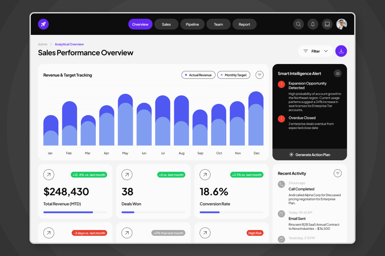The image size is (385, 256).
Task: Click the Sep month label
Action: pyautogui.click(x=200, y=153)
